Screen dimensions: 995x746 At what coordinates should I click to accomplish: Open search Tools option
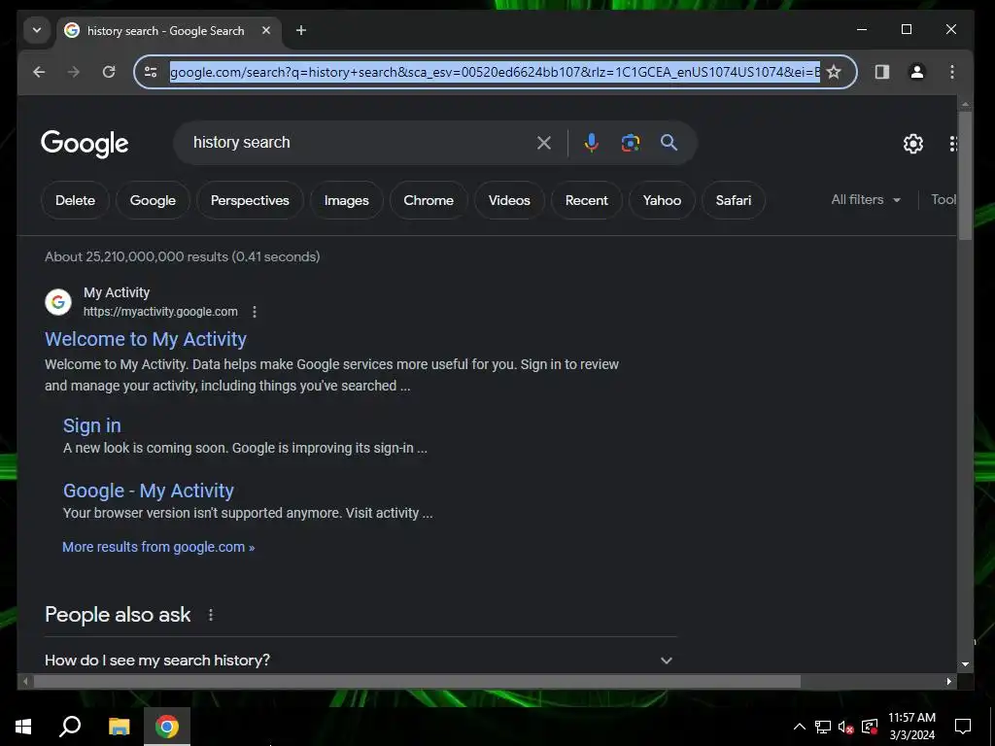[944, 200]
